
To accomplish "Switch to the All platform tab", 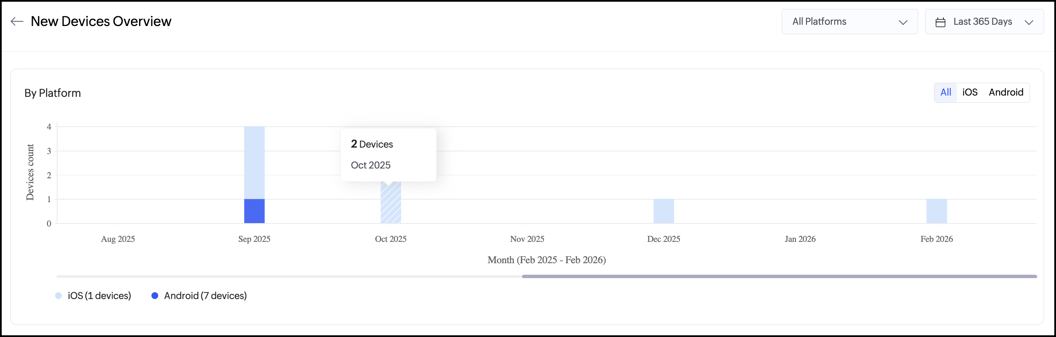I will tap(946, 93).
